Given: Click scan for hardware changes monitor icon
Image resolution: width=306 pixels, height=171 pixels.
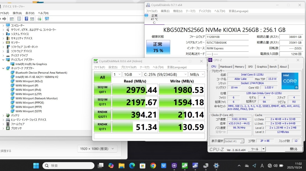Looking at the screenshot, I should (47, 19).
